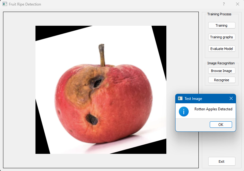The image size is (244, 171).
Task: Click the 'Rotten Apples Detected' message text
Action: (213, 109)
